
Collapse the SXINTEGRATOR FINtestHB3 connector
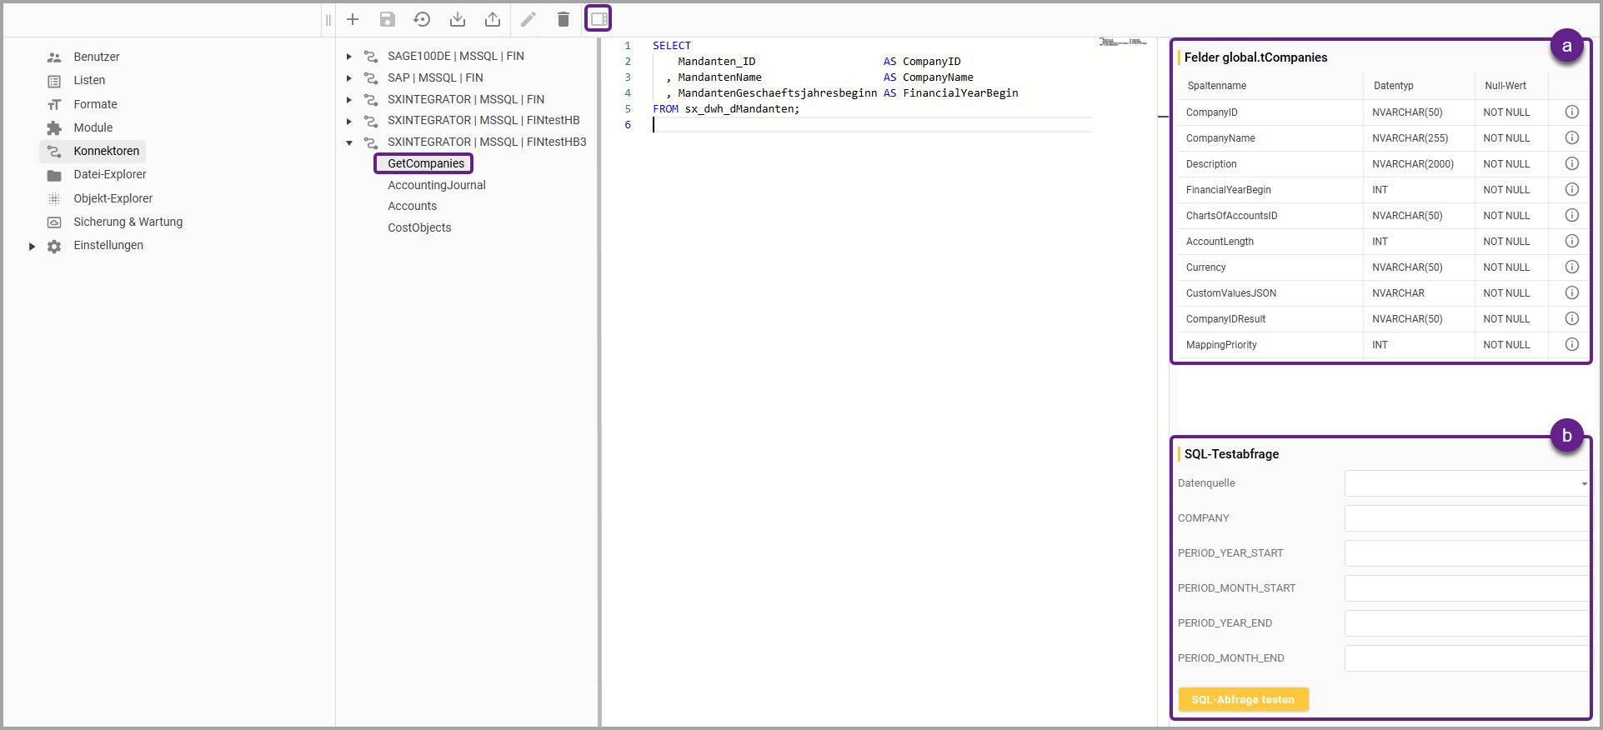[349, 142]
